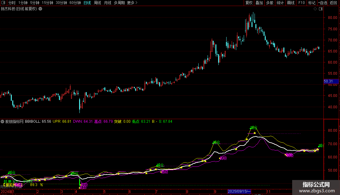Click the diamond icon in chart header
Screen dimensions: 340x195
[x=315, y=9]
